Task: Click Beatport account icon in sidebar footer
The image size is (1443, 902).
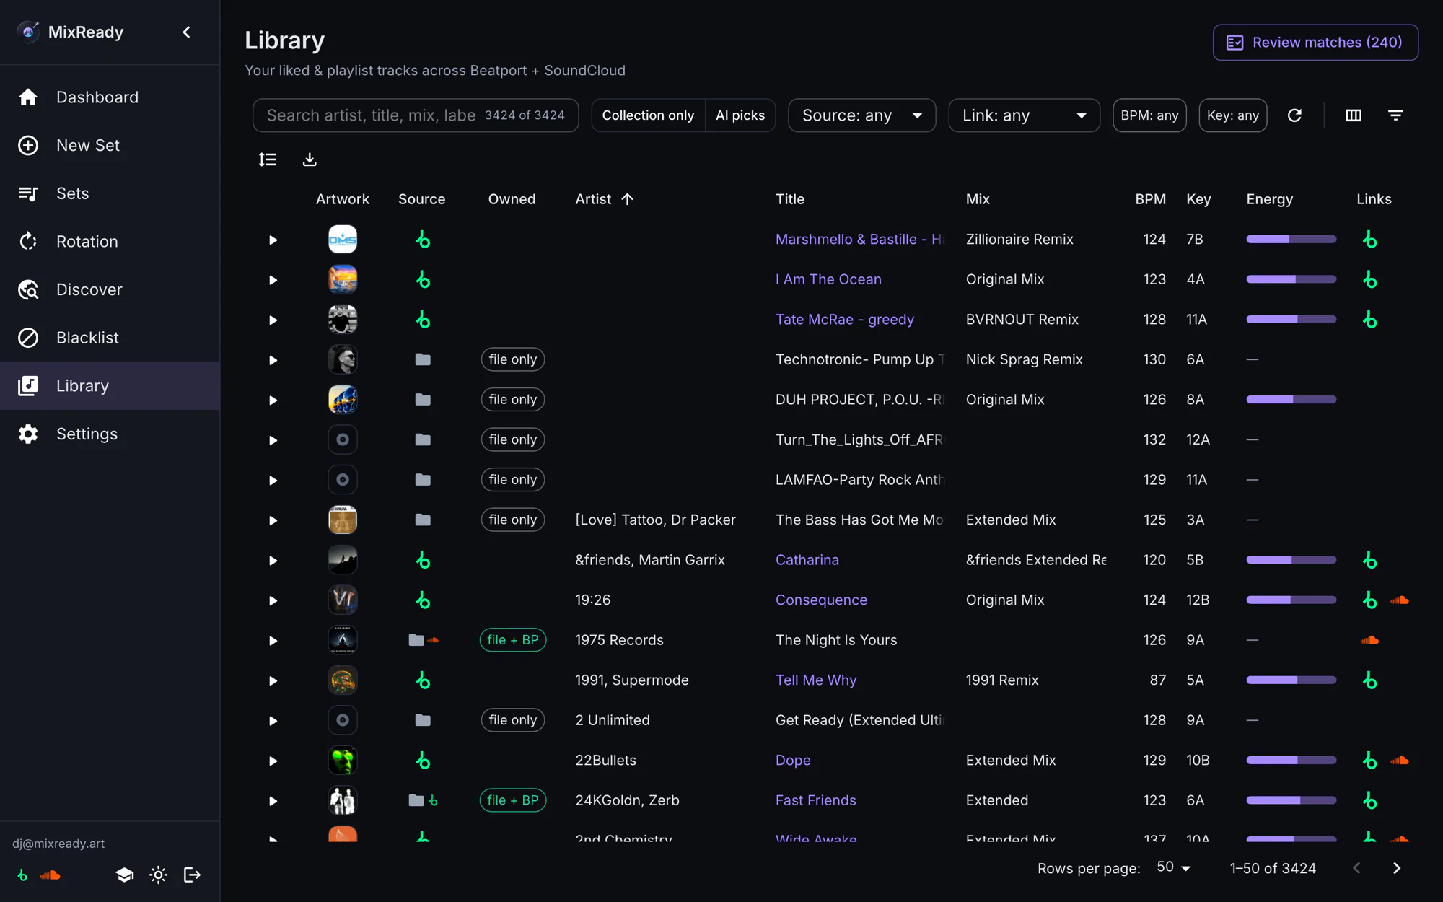Action: click(22, 875)
